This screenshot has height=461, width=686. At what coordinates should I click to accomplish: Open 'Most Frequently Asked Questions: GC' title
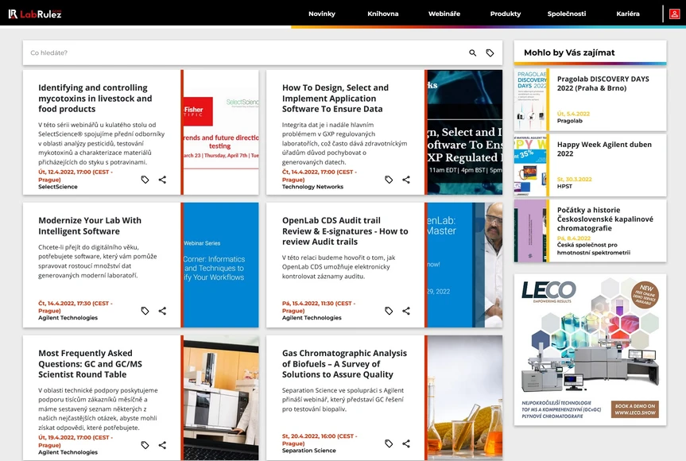pyautogui.click(x=90, y=364)
